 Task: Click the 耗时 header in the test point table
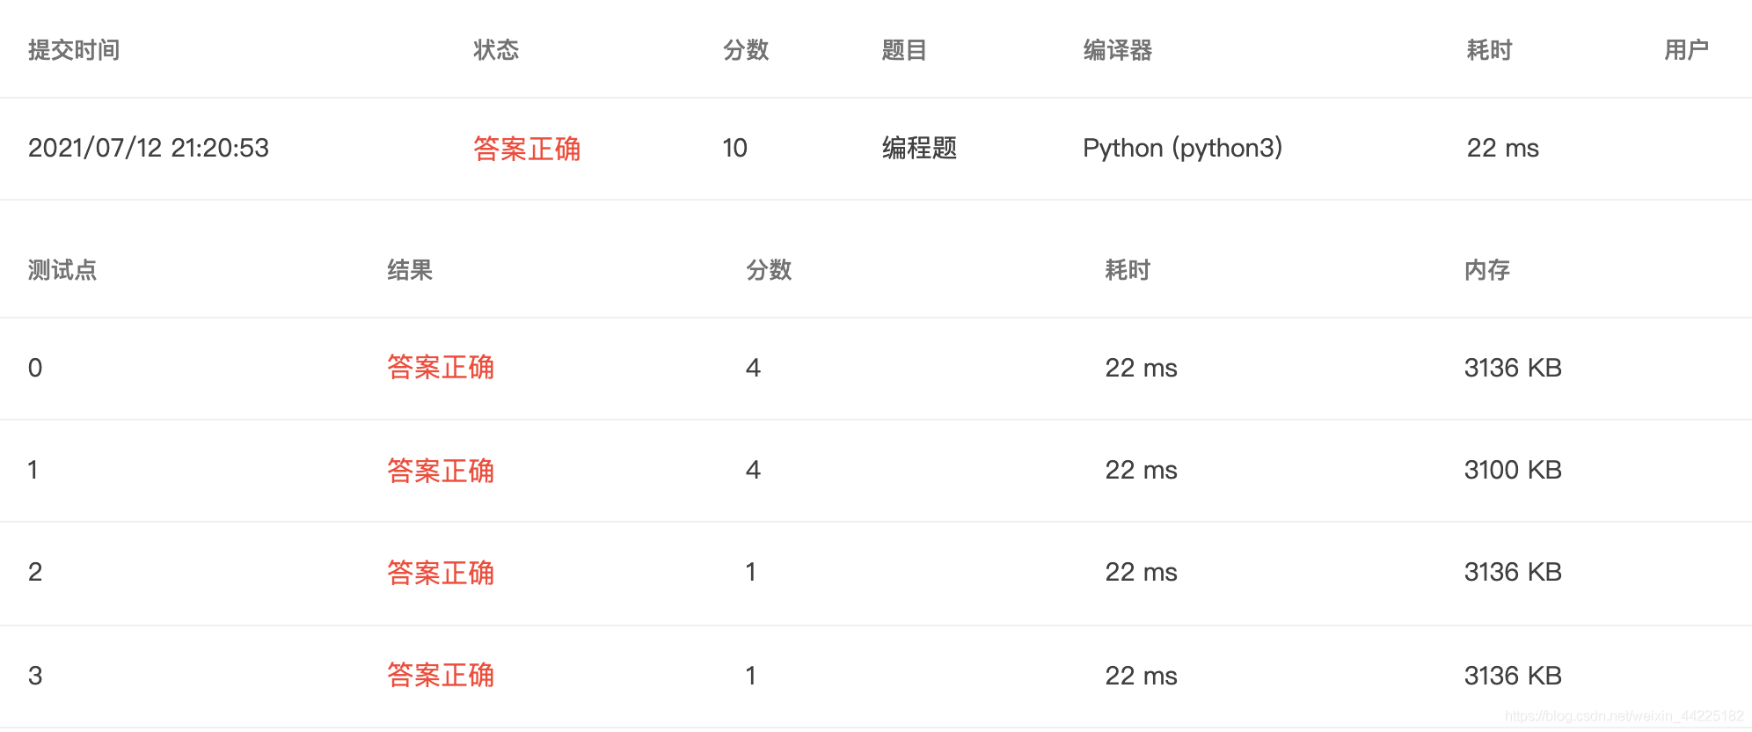1128,270
